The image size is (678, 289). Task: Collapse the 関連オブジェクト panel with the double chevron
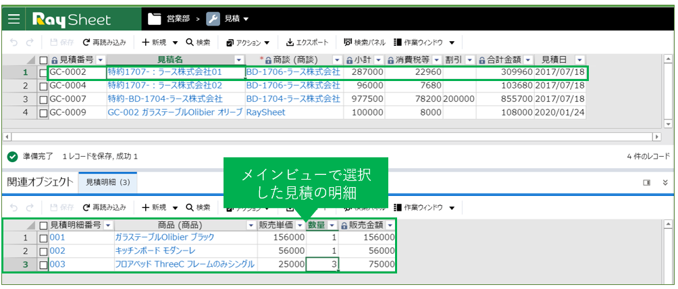666,183
